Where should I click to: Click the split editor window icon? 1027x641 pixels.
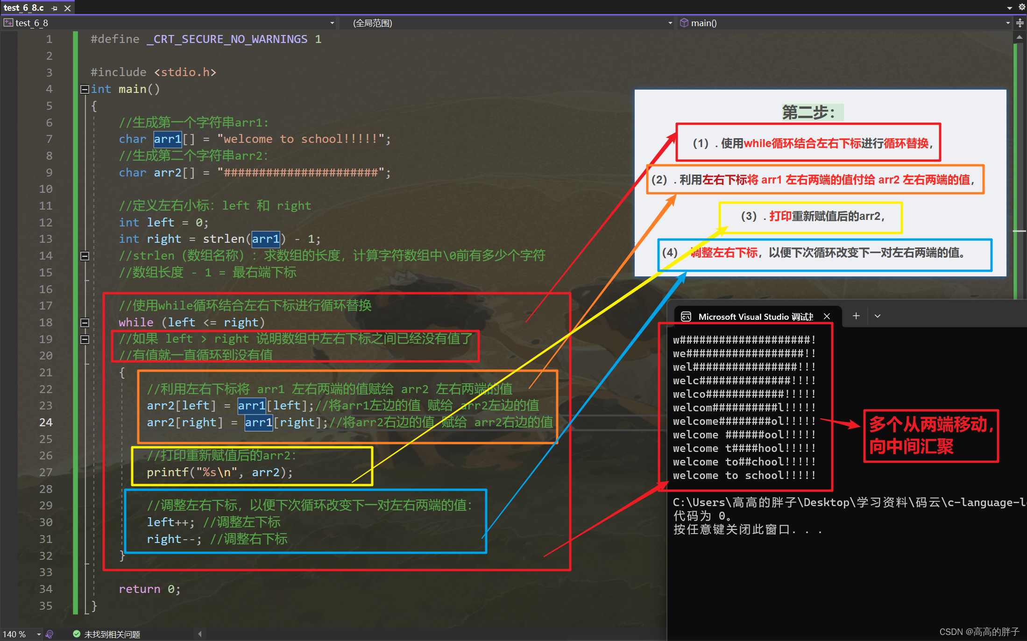point(1020,23)
